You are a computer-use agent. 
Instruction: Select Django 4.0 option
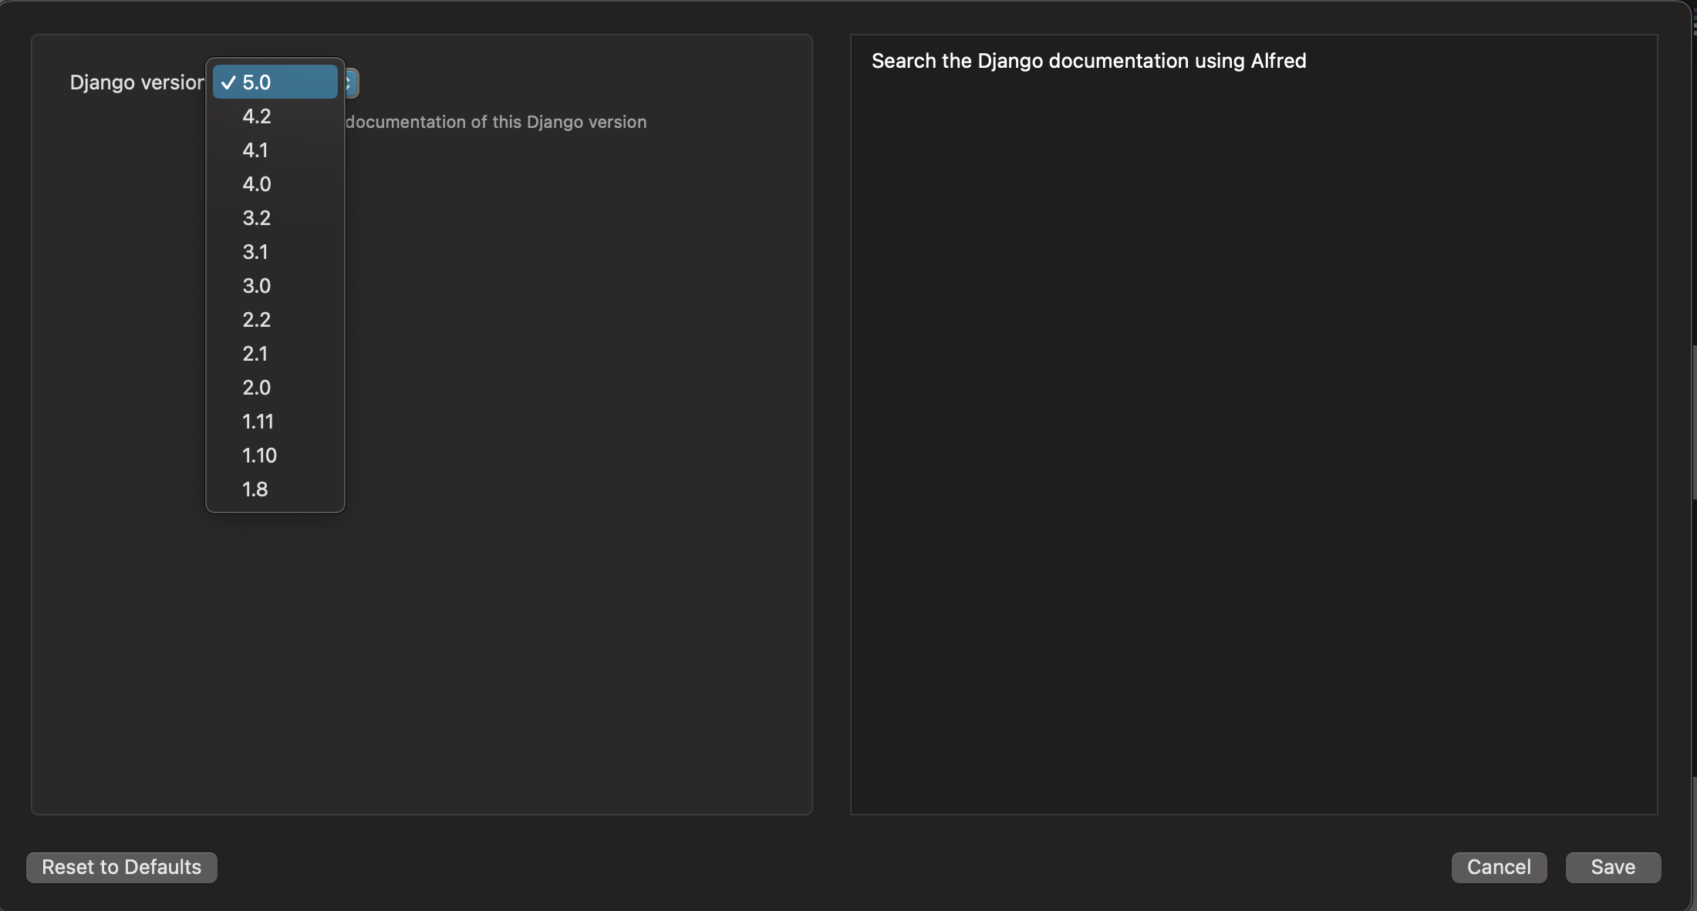[275, 184]
